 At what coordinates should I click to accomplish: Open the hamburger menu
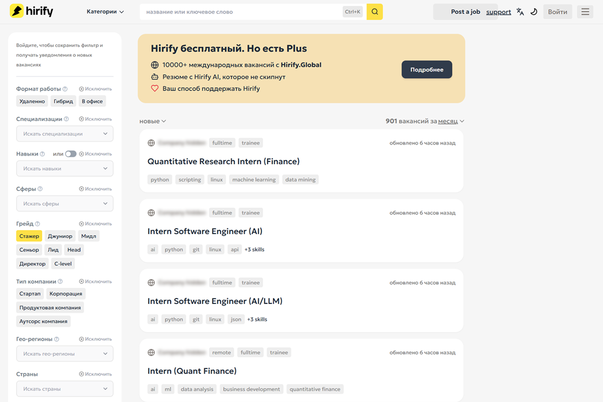coord(585,12)
